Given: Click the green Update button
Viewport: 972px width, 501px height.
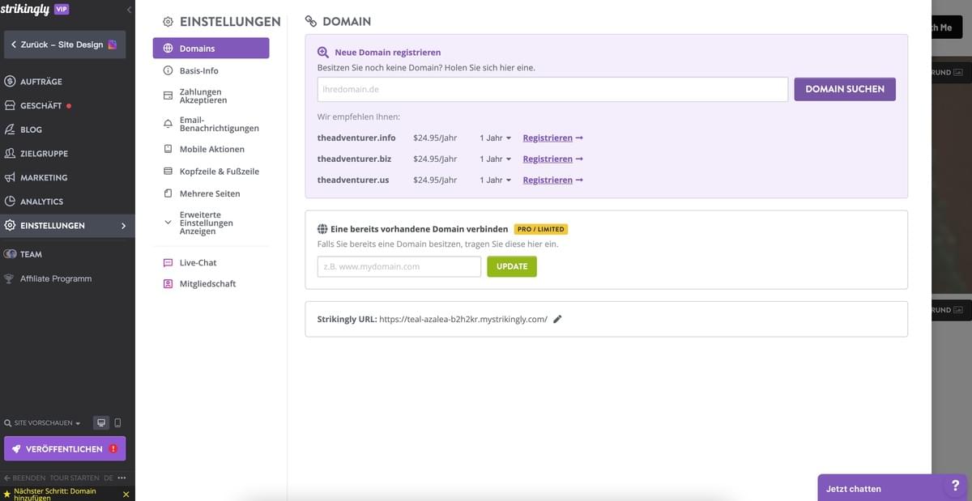Looking at the screenshot, I should click(x=511, y=265).
